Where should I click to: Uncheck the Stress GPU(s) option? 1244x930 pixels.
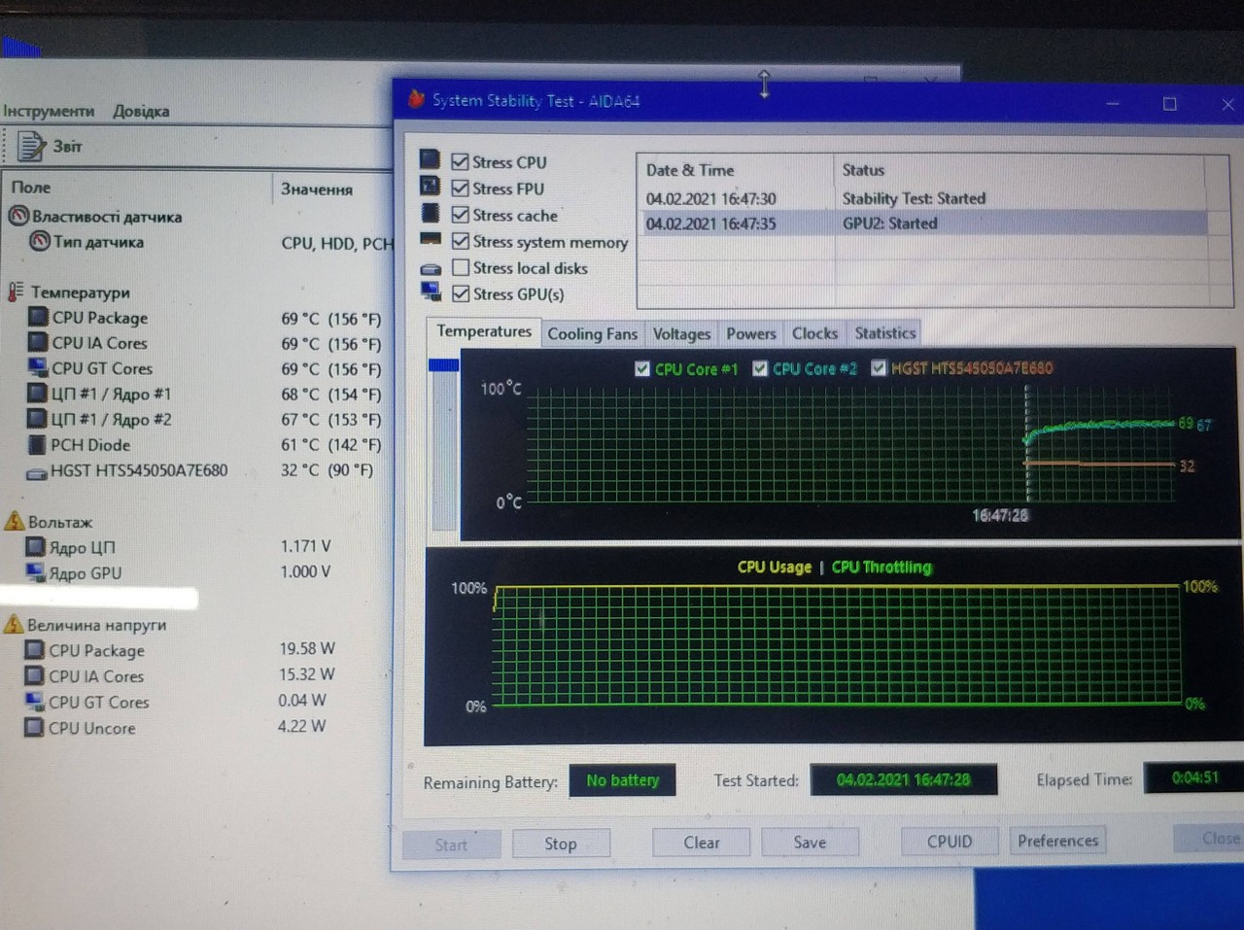coord(461,293)
